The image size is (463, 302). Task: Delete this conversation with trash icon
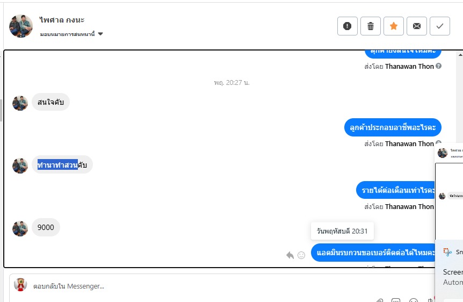[x=370, y=26]
